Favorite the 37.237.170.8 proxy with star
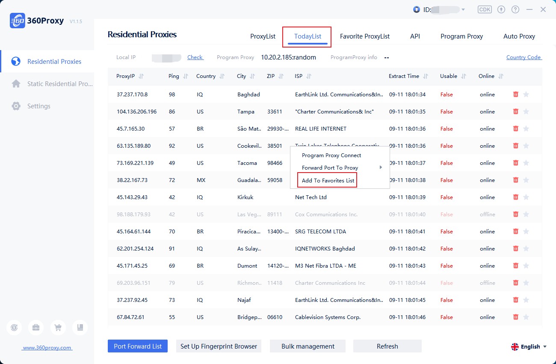Image resolution: width=556 pixels, height=364 pixels. 526,94
